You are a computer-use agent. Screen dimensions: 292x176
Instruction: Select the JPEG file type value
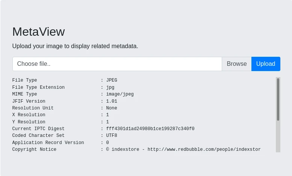point(112,80)
